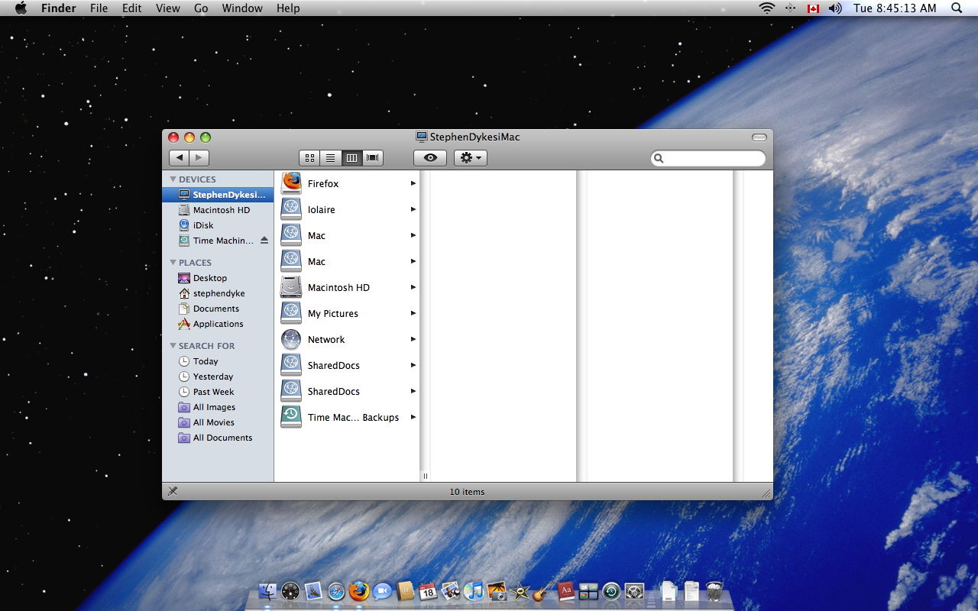978x611 pixels.
Task: Open System Preferences in the Dock
Action: pos(634,590)
